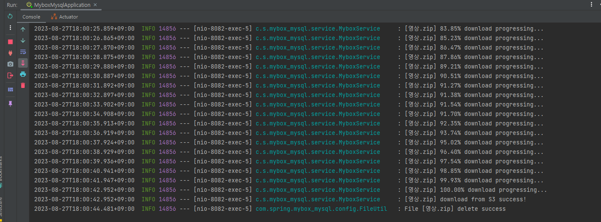The image size is (601, 222).
Task: Stop the running application with the red square
Action: pyautogui.click(x=10, y=42)
